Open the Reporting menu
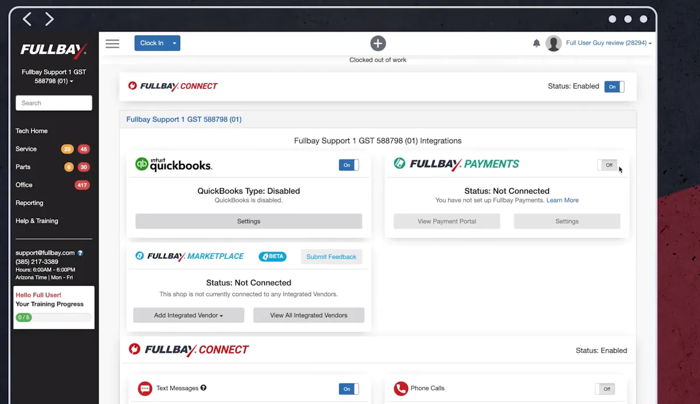Viewport: 700px width, 404px height. pos(29,203)
